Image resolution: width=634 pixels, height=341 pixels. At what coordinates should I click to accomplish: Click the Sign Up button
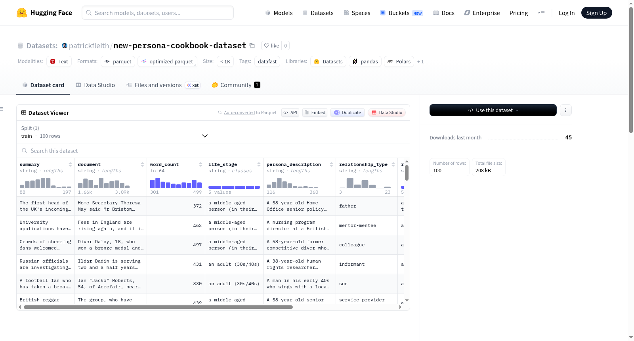point(596,13)
